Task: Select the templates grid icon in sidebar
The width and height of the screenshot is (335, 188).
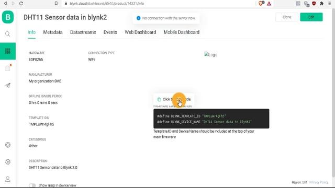Action: click(8, 51)
